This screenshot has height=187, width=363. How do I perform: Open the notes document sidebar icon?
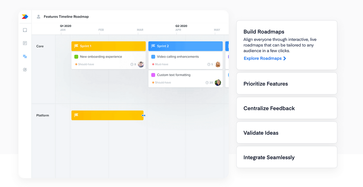[x=25, y=43]
